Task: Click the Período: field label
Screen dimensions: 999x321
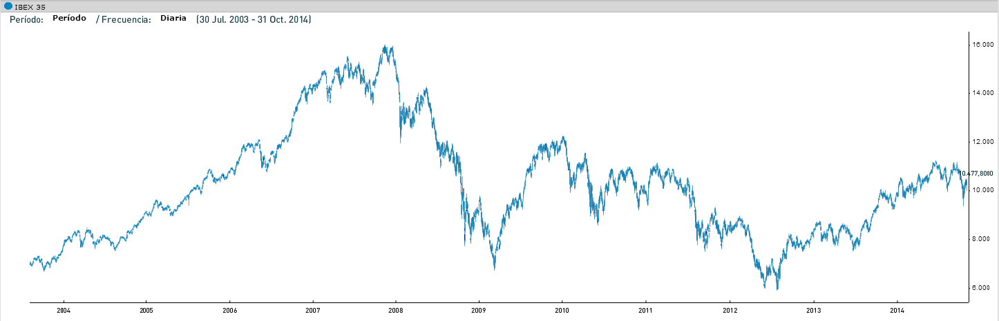Action: (26, 19)
